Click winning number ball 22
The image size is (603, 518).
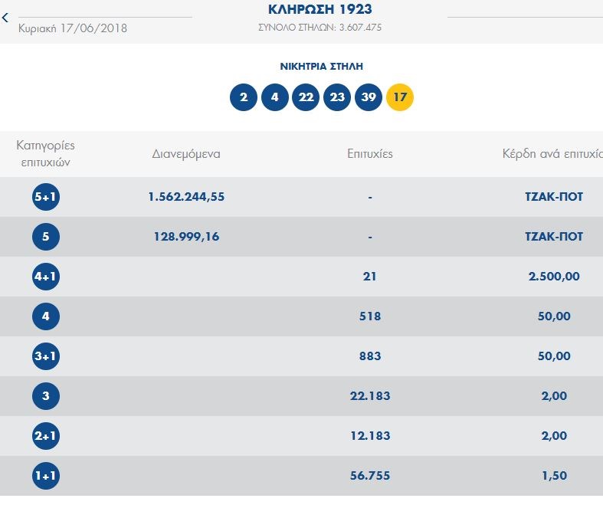pos(306,97)
